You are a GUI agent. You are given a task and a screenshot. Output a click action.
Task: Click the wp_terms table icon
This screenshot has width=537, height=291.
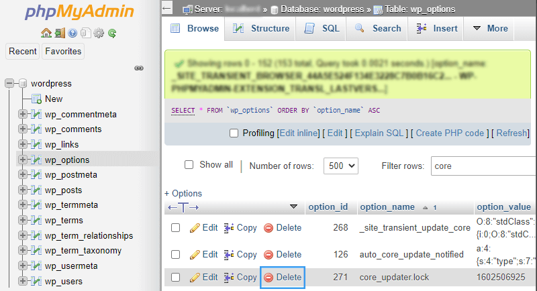pyautogui.click(x=36, y=220)
